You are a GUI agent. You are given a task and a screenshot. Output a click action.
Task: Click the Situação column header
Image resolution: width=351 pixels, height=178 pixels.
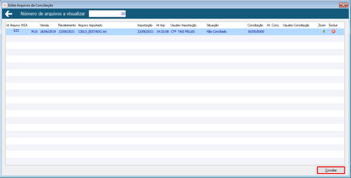coord(226,25)
